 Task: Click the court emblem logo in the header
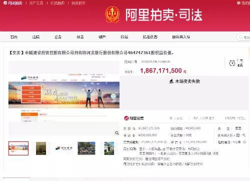tap(112, 15)
